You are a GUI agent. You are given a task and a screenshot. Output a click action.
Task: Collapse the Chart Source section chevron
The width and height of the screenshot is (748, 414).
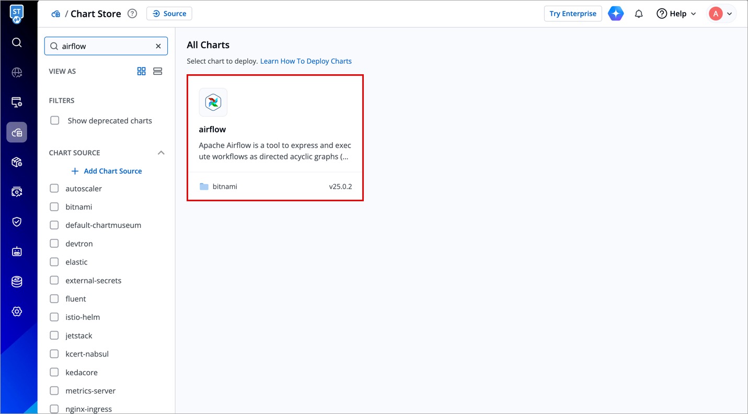pos(161,153)
